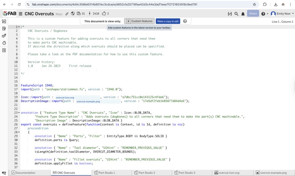Click 'Version history:' comment on line 10
The width and height of the screenshot is (295, 176).
point(41,62)
